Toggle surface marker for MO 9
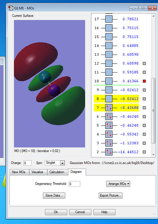 tap(144, 90)
